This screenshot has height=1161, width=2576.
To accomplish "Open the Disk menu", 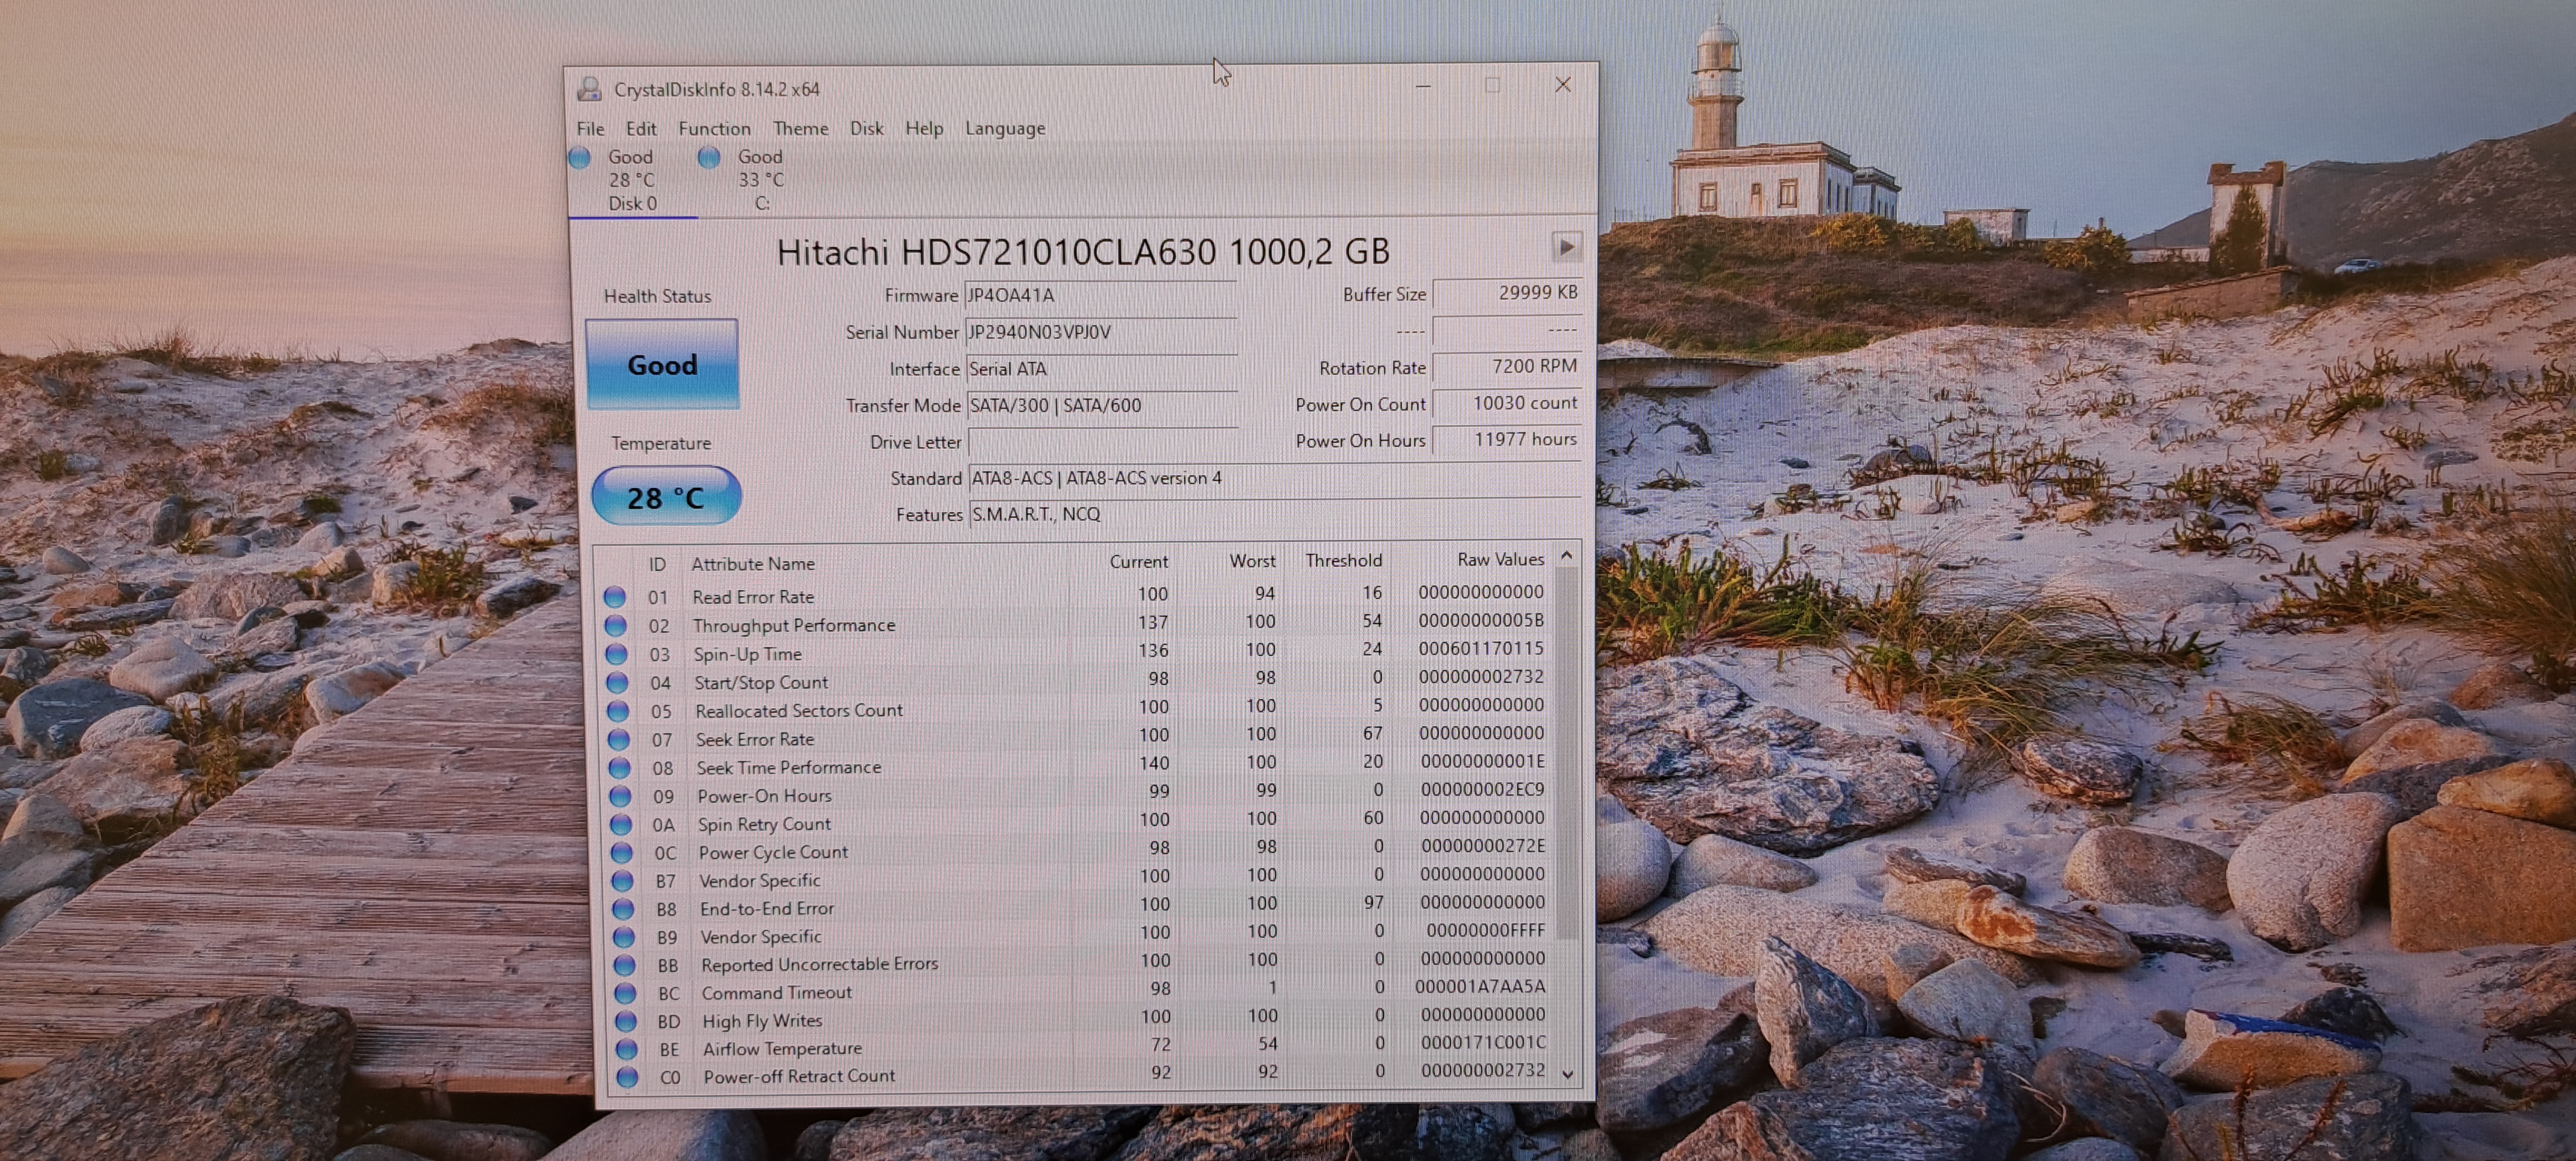I will click(866, 129).
